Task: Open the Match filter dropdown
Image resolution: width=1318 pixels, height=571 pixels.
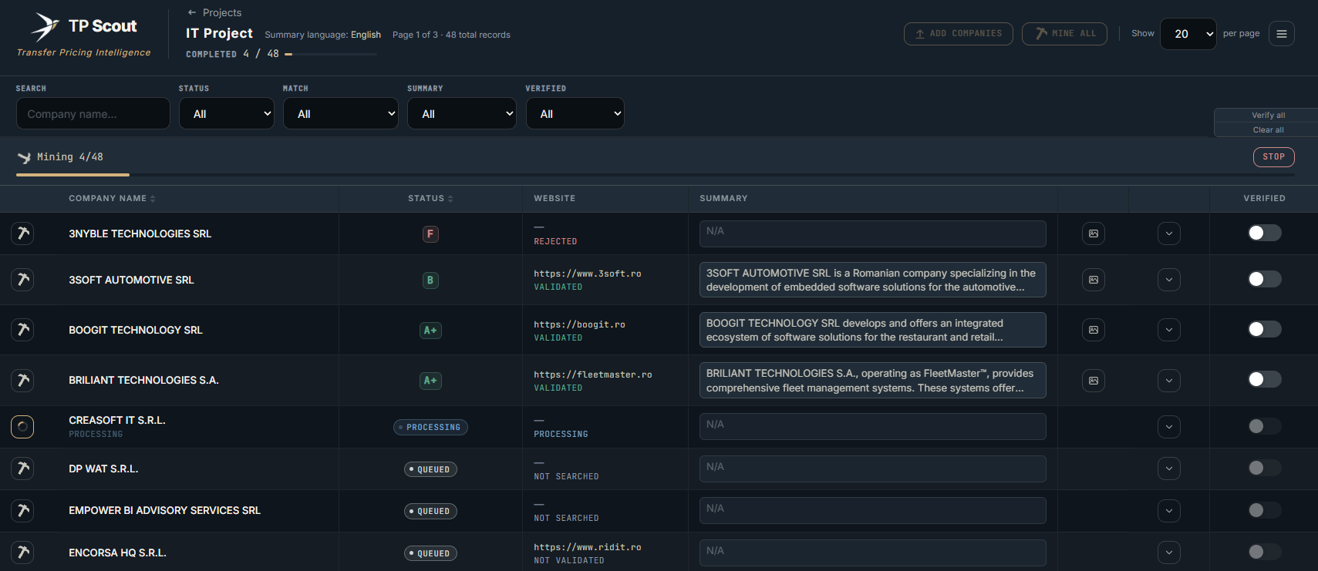Action: [340, 113]
